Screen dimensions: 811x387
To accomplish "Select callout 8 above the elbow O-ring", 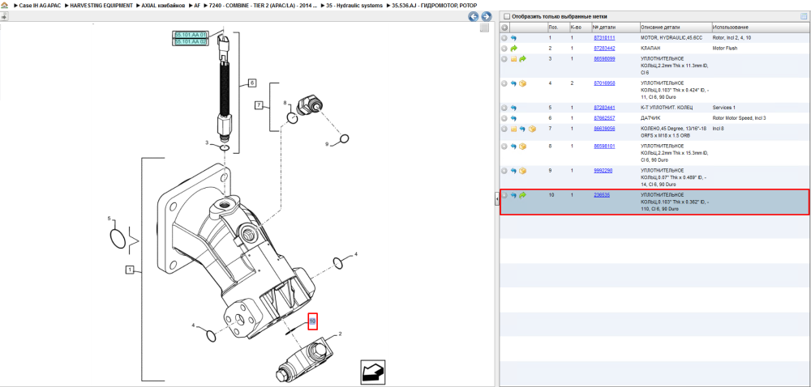I will 285,103.
